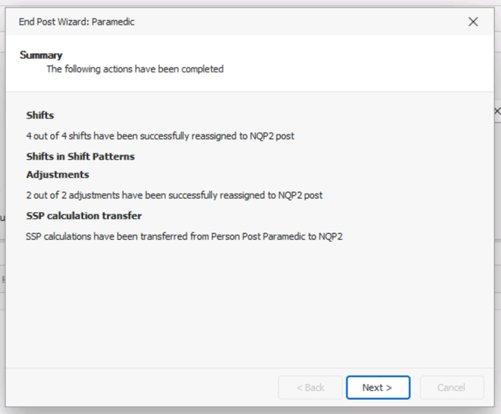501x414 pixels.
Task: Click the SSP calculations transferred message
Action: (x=184, y=237)
